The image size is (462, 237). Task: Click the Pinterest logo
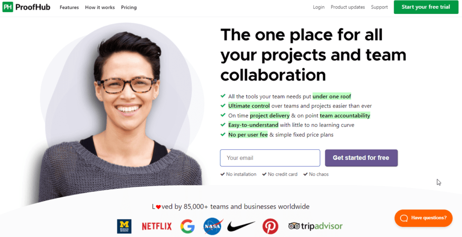coord(270,226)
